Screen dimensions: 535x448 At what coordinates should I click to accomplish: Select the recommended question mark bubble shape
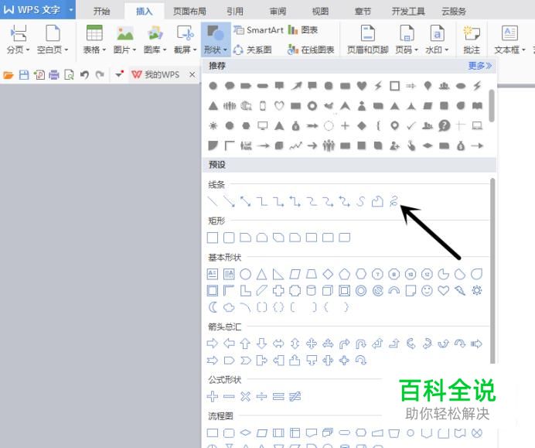pos(445,125)
